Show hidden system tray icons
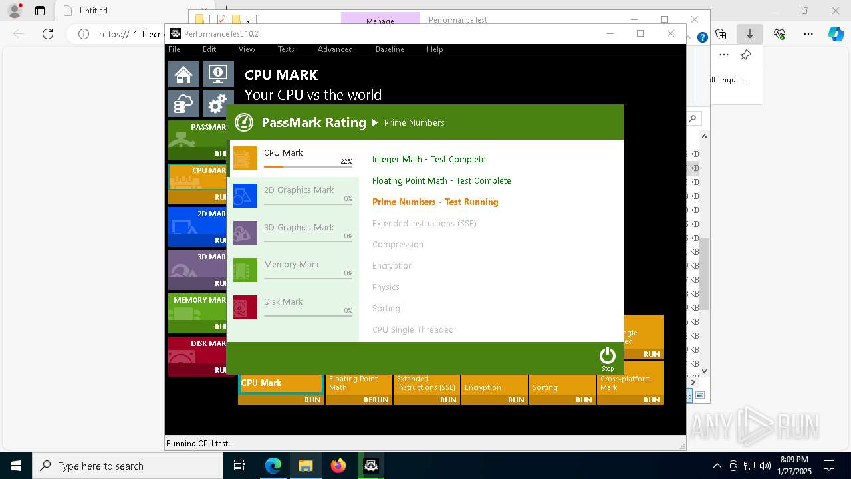Image resolution: width=851 pixels, height=479 pixels. point(717,466)
